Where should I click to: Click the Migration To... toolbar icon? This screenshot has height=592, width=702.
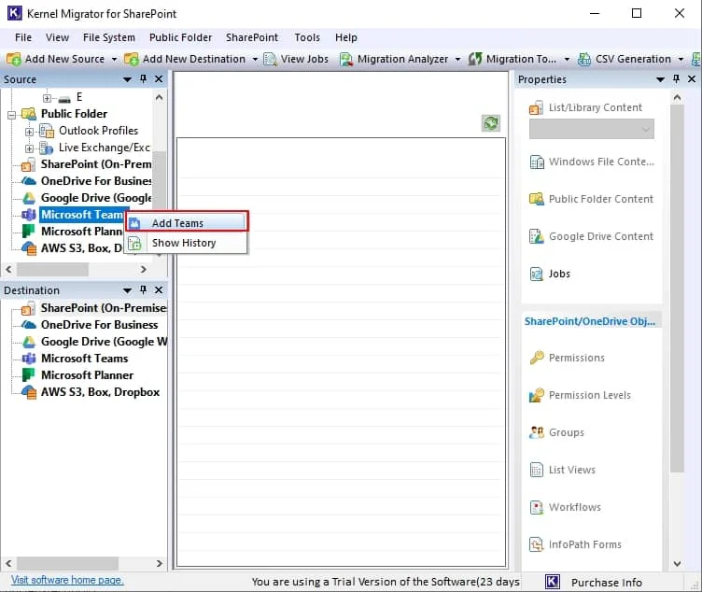pos(475,59)
